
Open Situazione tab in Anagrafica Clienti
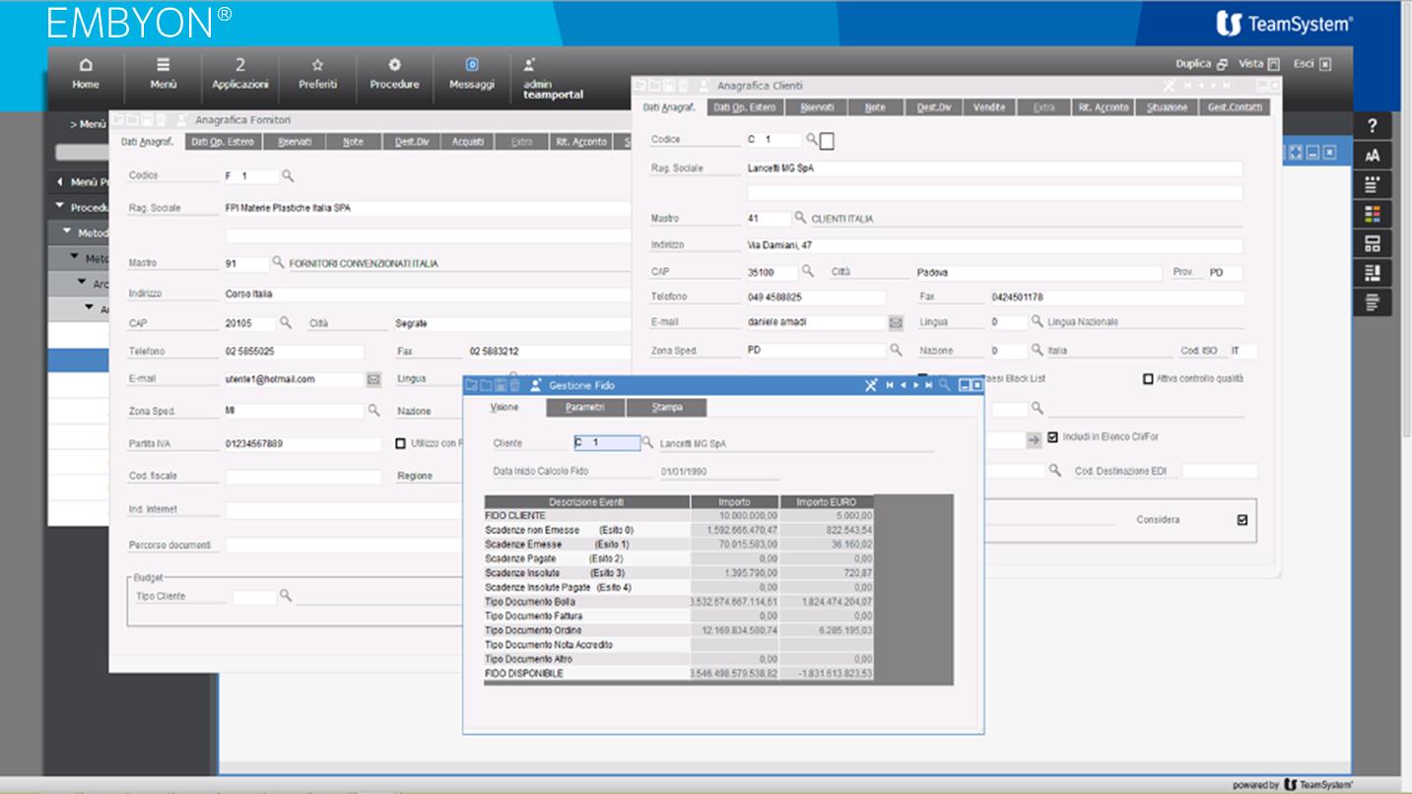pos(1167,107)
